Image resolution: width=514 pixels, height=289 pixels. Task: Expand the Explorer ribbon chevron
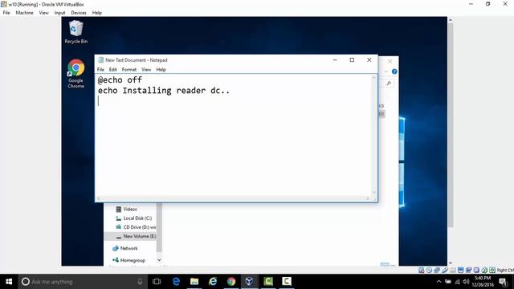386,71
